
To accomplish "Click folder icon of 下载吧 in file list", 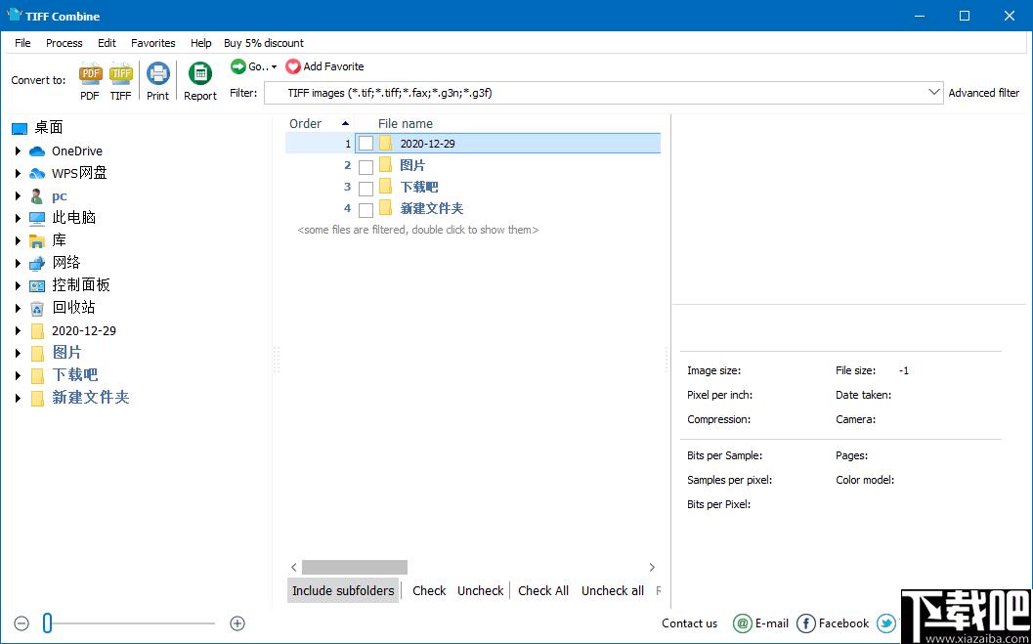I will [385, 187].
